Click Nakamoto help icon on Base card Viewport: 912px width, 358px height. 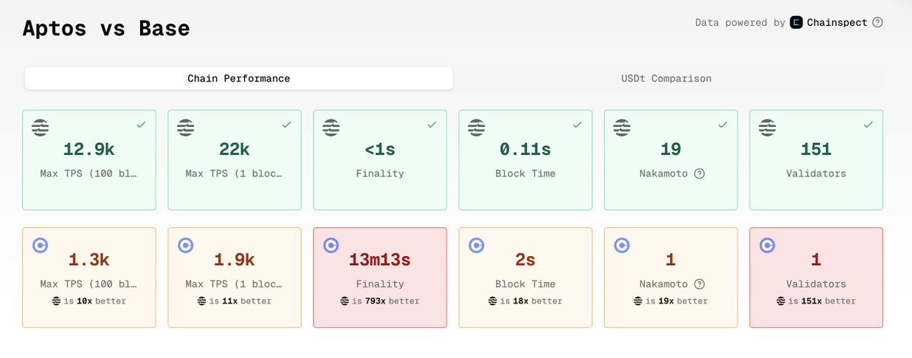[x=700, y=284]
